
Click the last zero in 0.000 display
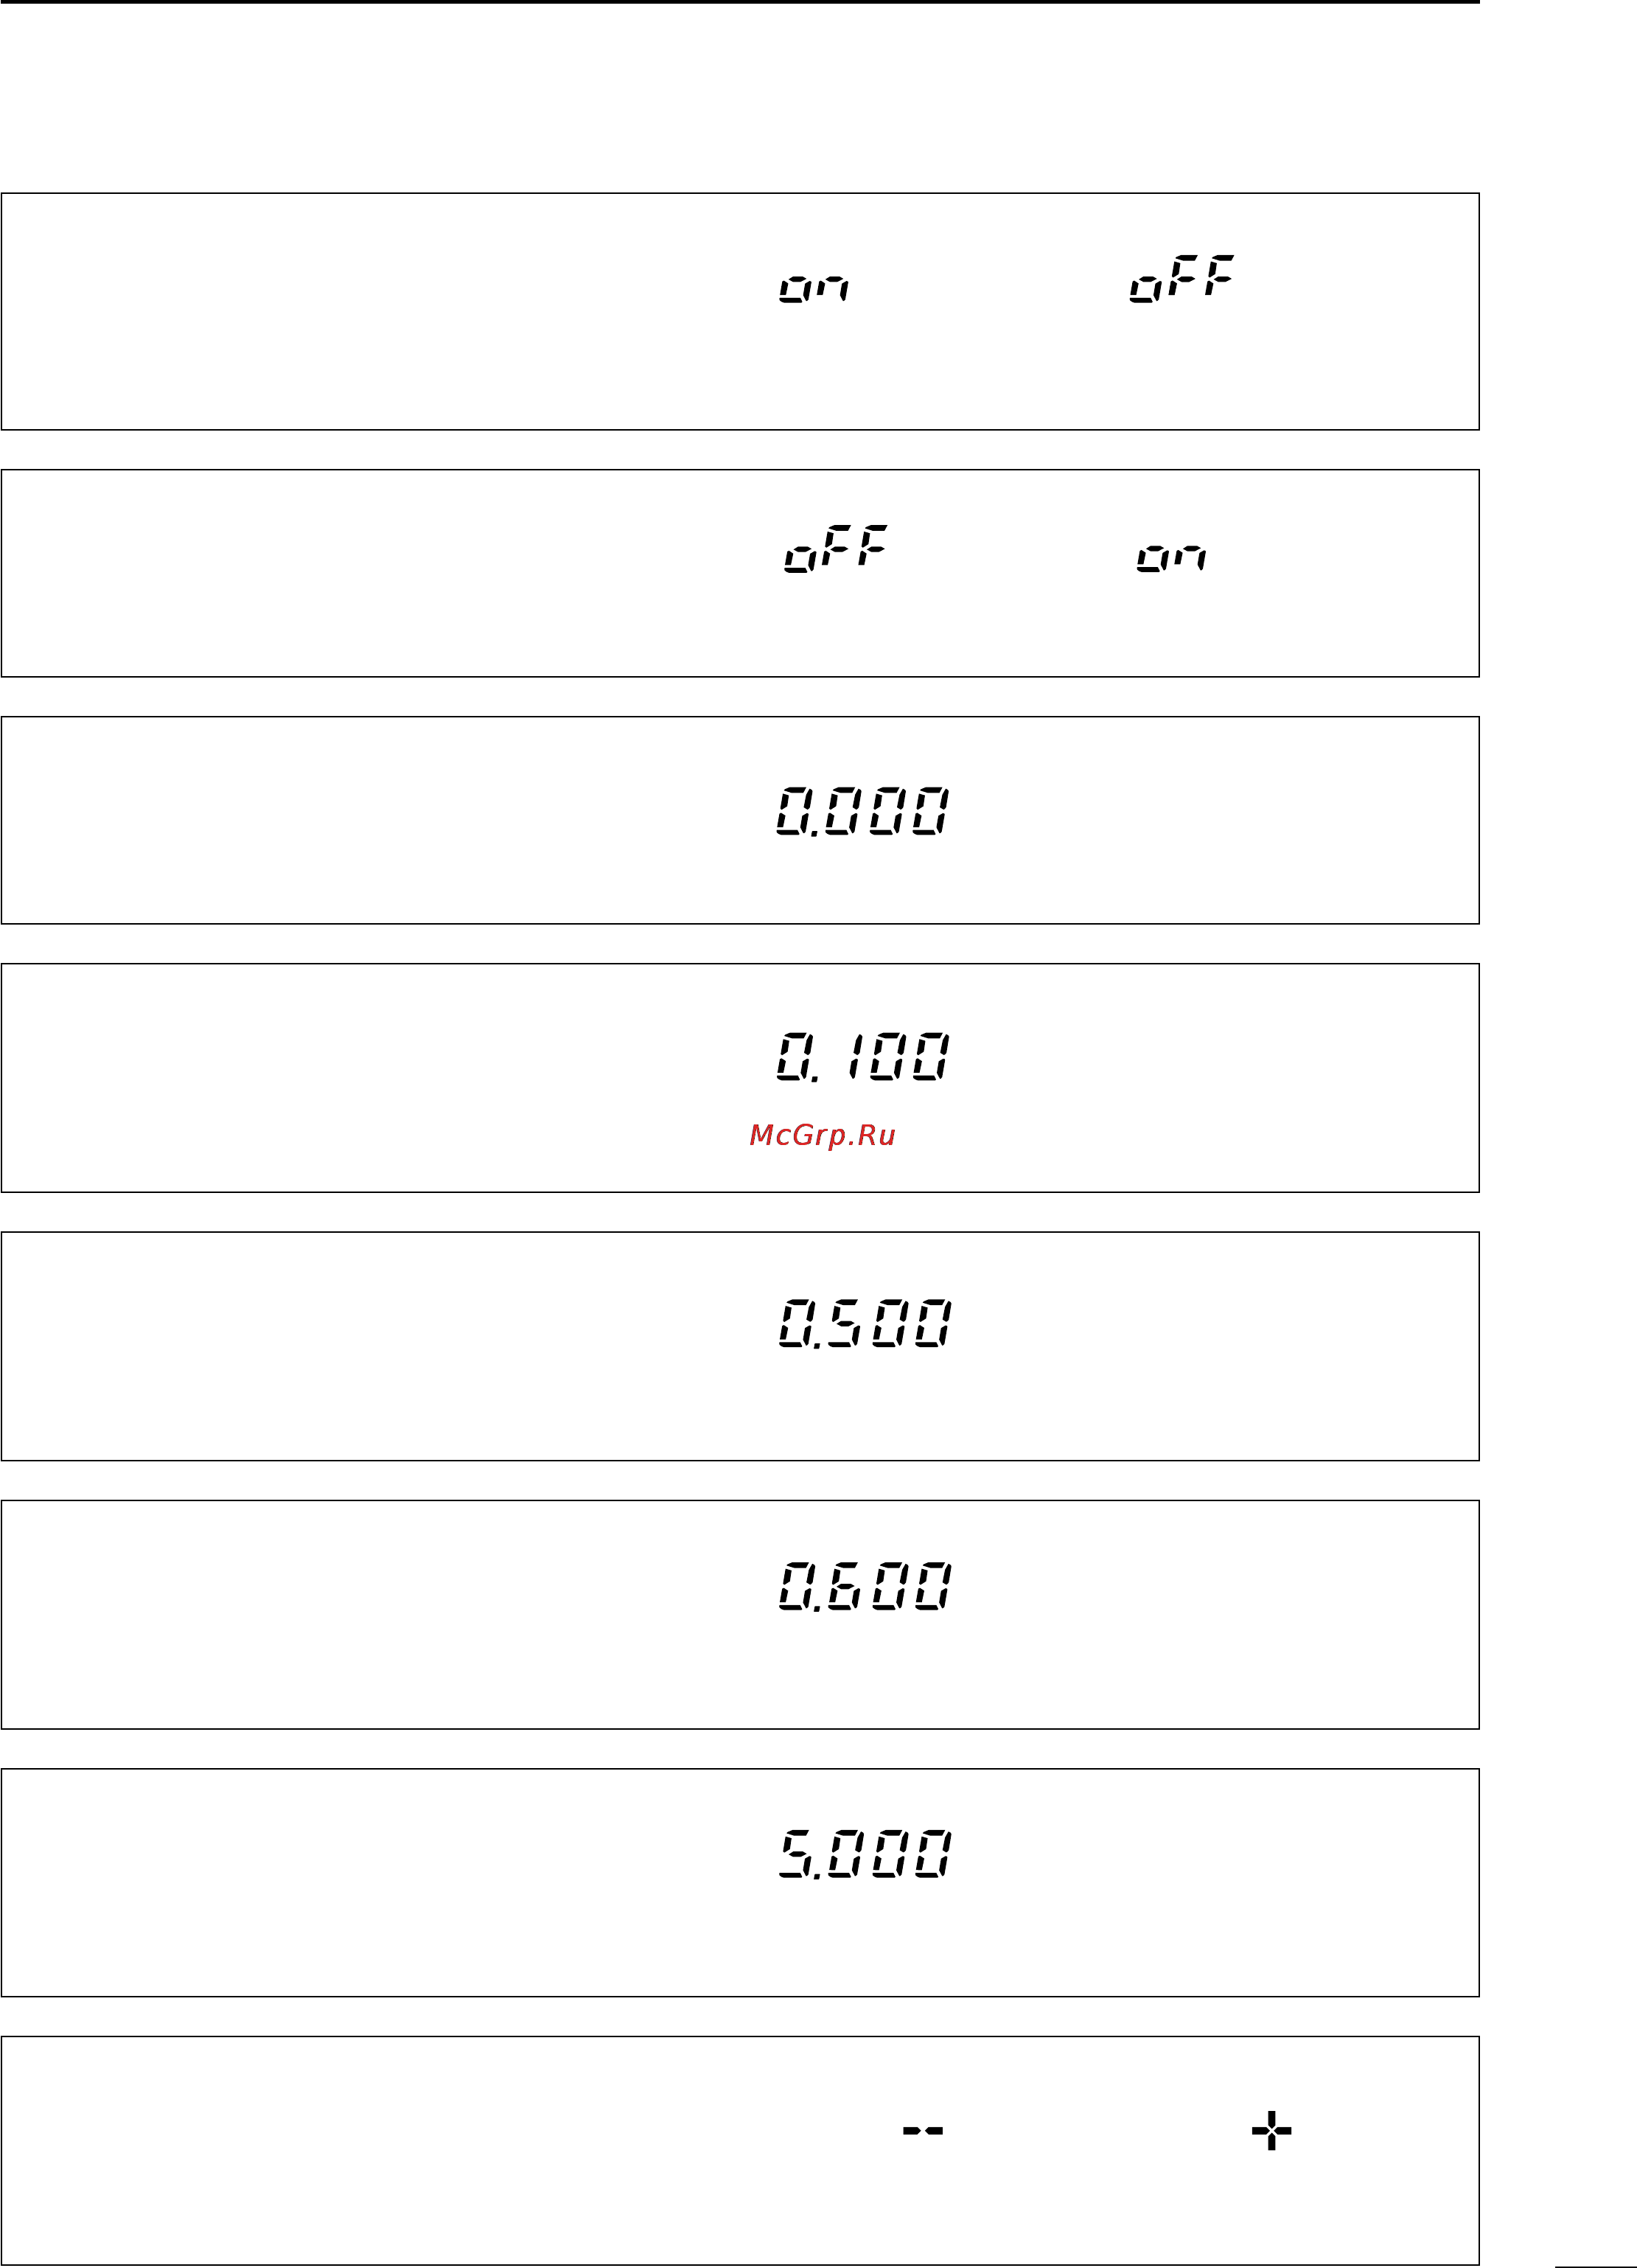(x=932, y=810)
